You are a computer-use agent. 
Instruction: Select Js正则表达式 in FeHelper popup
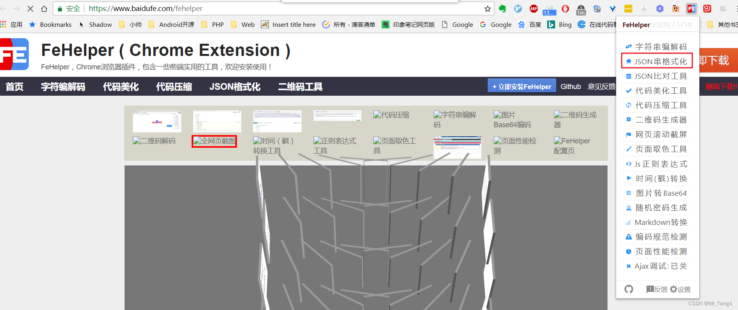click(x=656, y=164)
